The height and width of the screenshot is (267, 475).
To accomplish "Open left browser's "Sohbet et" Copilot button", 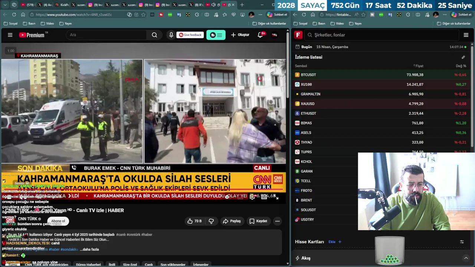I will click(x=277, y=14).
